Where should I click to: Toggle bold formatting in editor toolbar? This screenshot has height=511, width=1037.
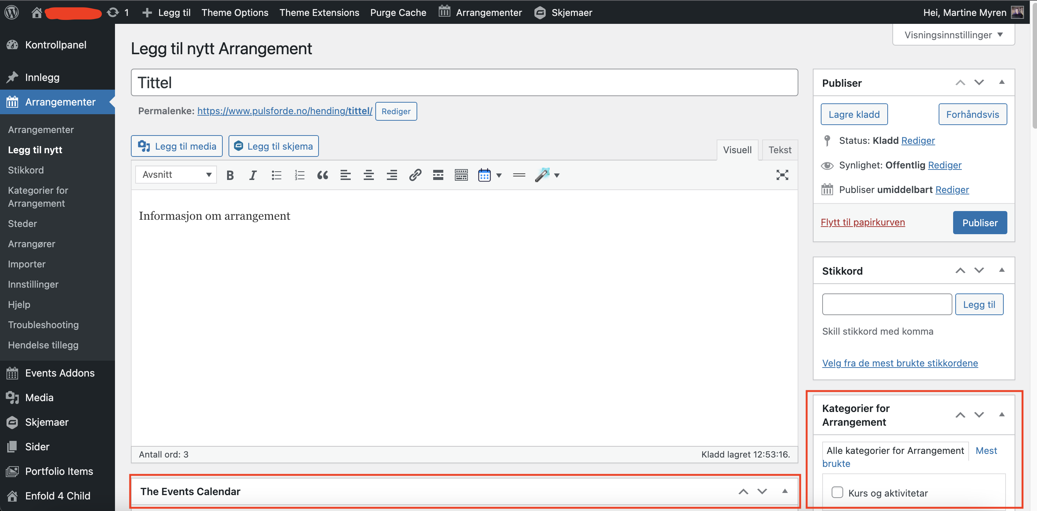(230, 175)
